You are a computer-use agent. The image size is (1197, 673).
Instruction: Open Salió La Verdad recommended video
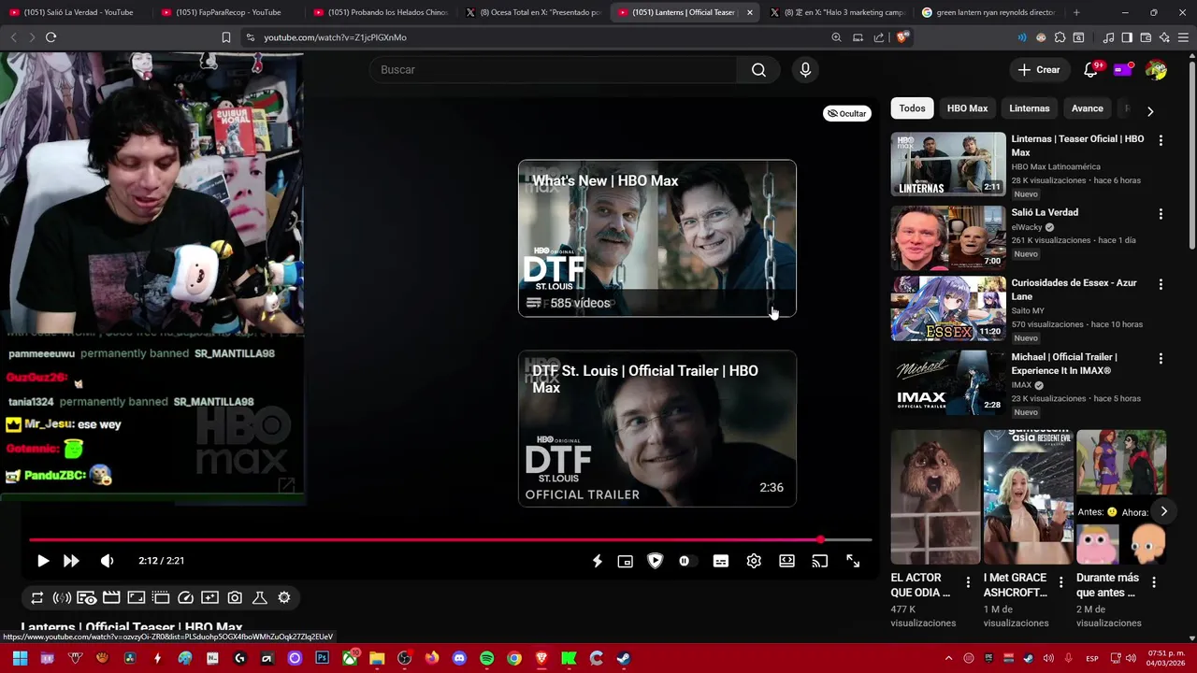pos(1044,212)
